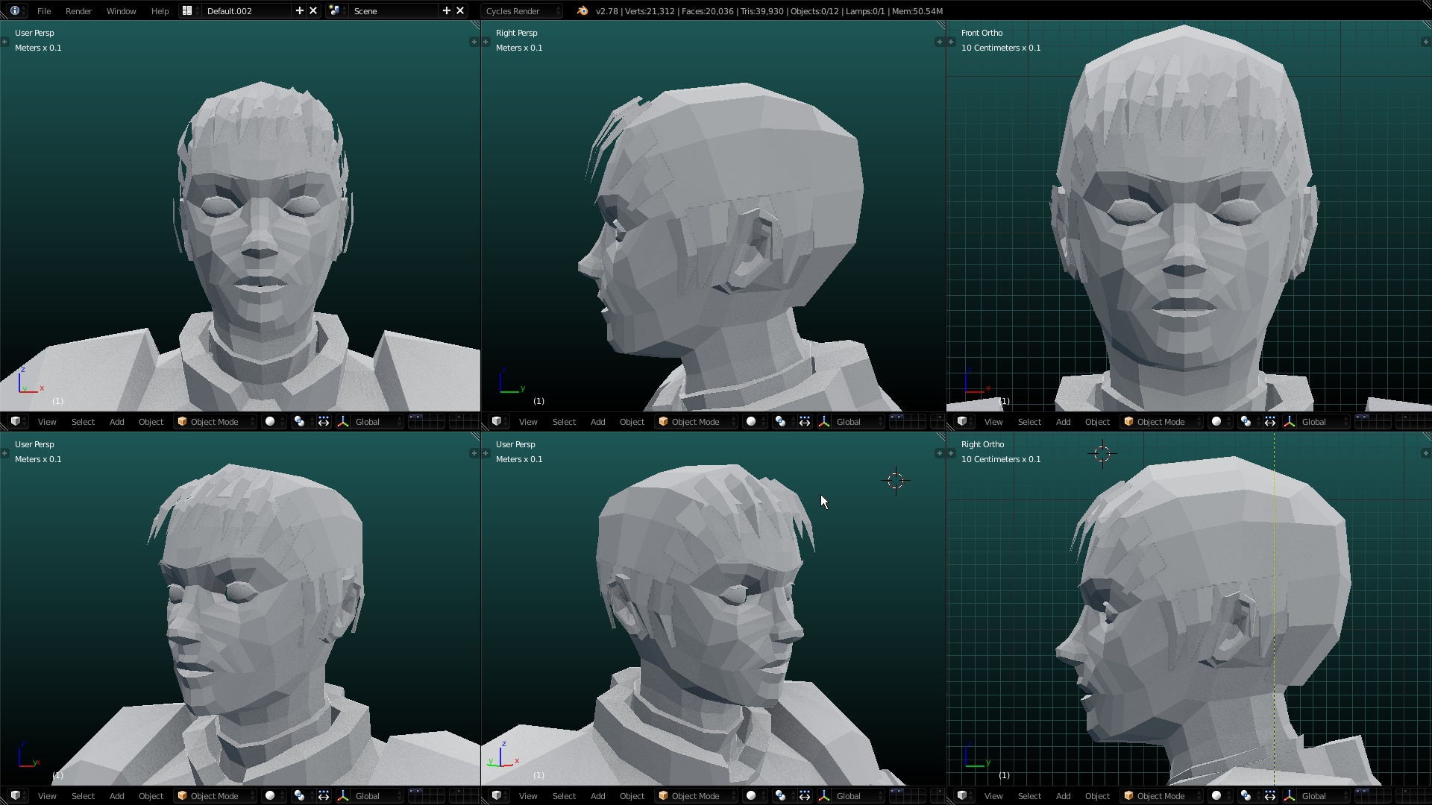Image resolution: width=1432 pixels, height=805 pixels.
Task: Click scene browser icon beside Scene field
Action: pos(334,11)
